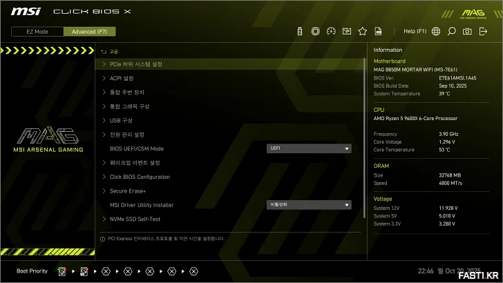Click the DRAM Speed value 4800 MT/s
This screenshot has height=283, width=503.
click(x=450, y=183)
